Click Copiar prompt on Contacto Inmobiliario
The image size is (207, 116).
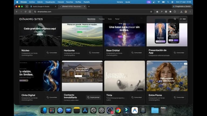[93, 97]
